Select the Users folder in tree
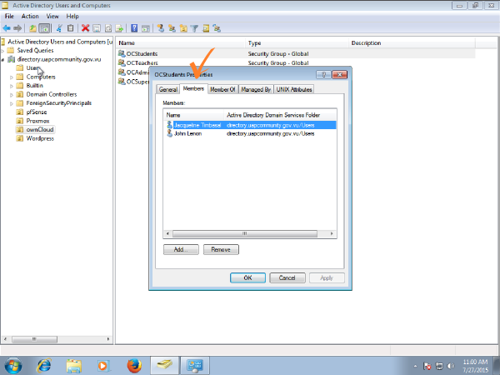Viewport: 500px width, 375px height. 29,68
